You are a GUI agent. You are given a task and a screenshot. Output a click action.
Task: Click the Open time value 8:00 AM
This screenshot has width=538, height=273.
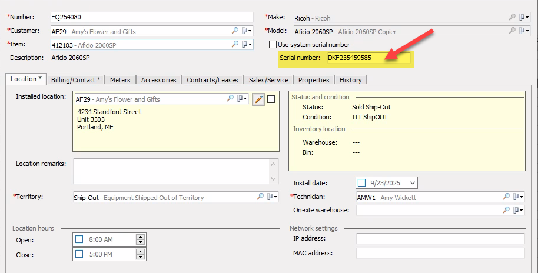pos(101,239)
